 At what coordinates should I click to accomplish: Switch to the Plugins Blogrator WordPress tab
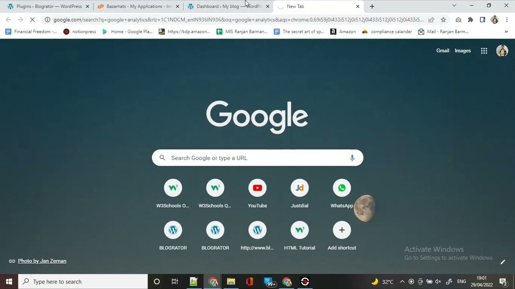point(48,6)
